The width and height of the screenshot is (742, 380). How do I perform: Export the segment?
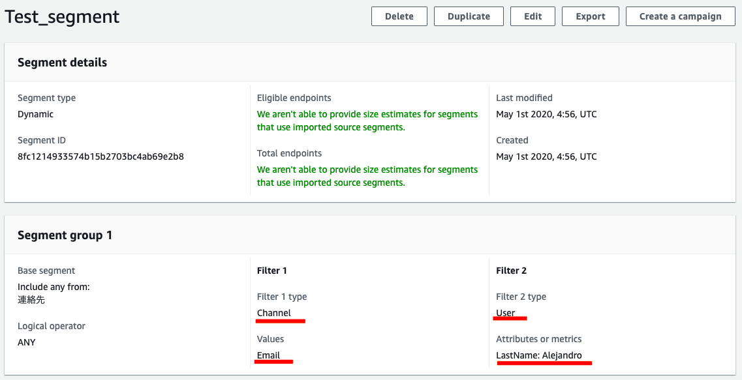pos(590,16)
